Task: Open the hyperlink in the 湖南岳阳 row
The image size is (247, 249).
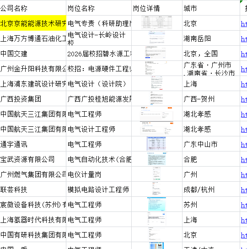Action: point(244,39)
